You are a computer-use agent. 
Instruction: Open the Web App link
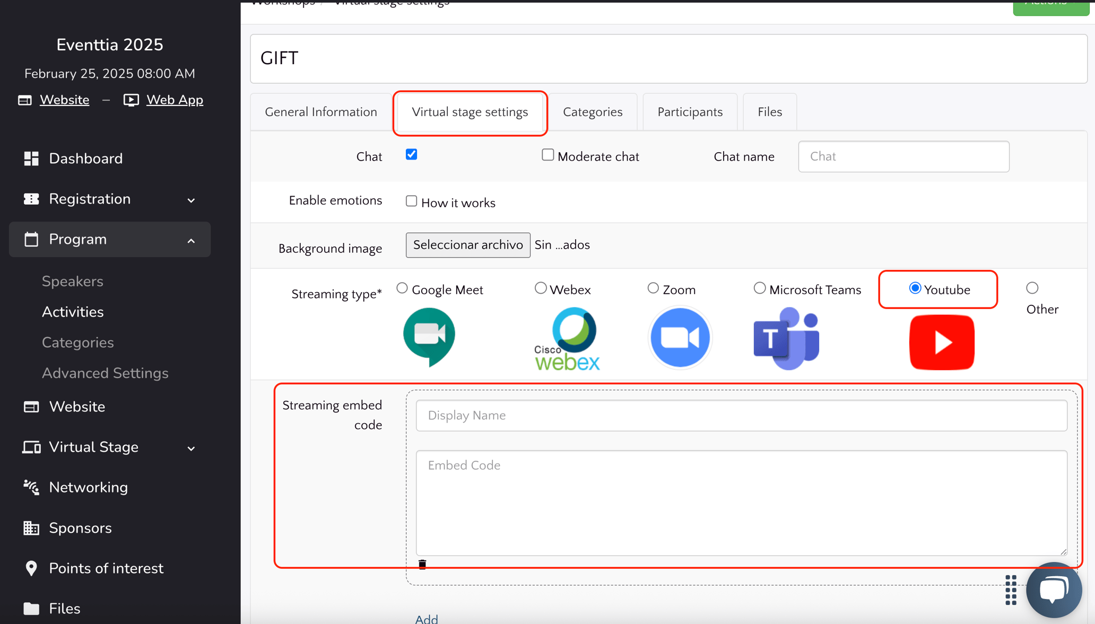(175, 100)
